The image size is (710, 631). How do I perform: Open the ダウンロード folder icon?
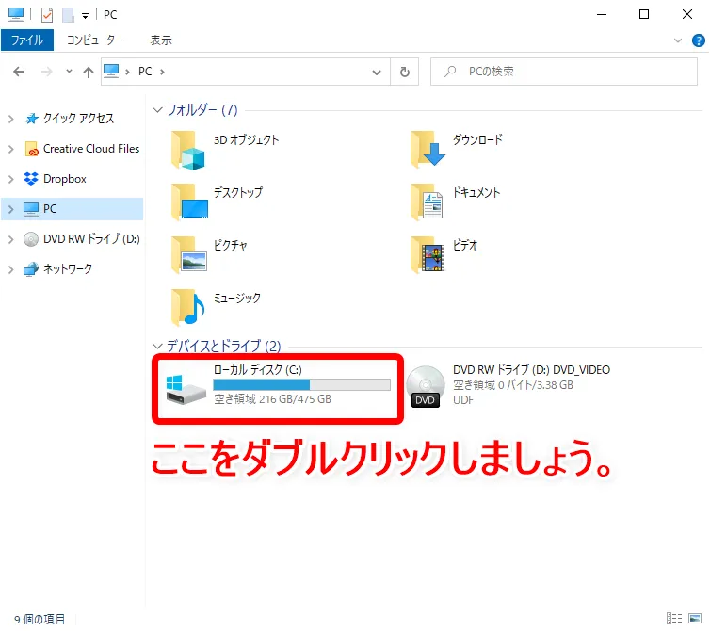coord(428,150)
